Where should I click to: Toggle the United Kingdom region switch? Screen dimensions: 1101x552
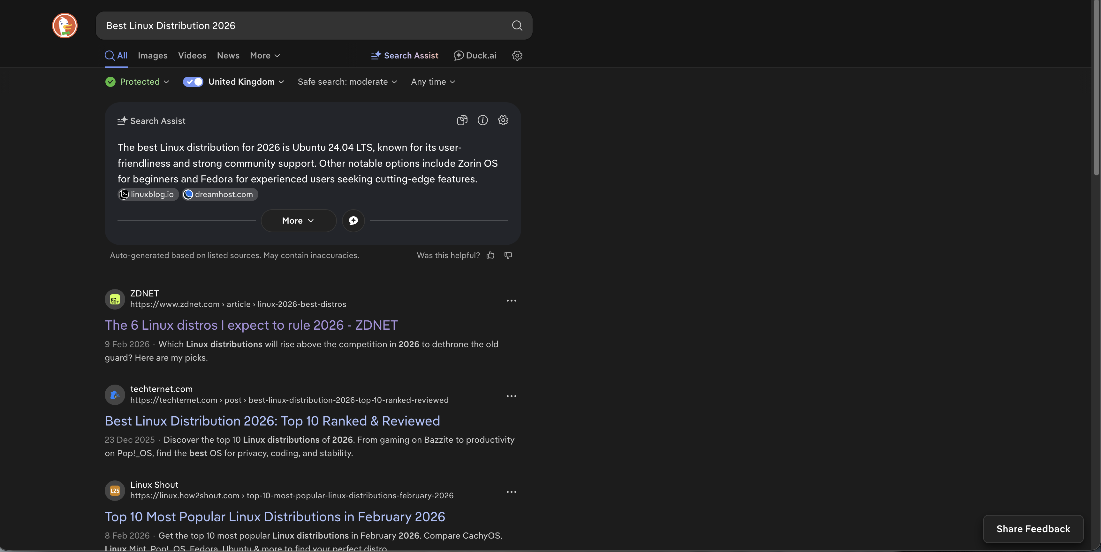pos(193,82)
